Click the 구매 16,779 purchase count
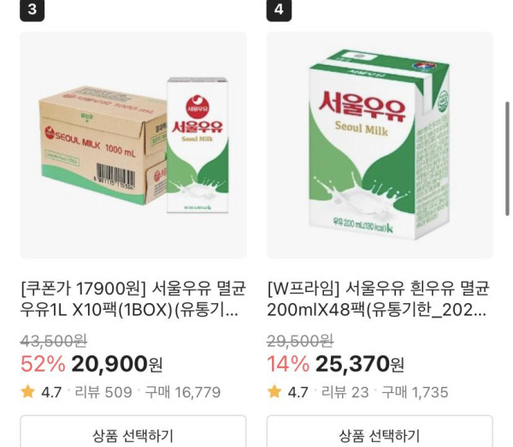Image resolution: width=513 pixels, height=447 pixels. [x=183, y=392]
